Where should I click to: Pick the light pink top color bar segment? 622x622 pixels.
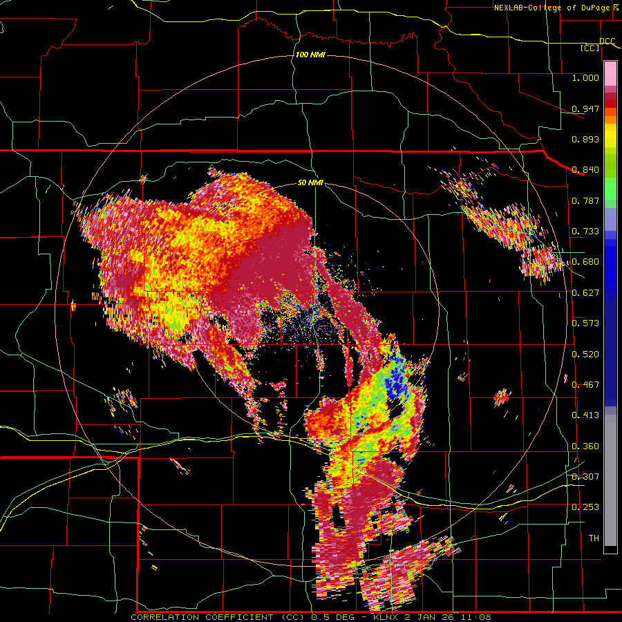click(610, 73)
